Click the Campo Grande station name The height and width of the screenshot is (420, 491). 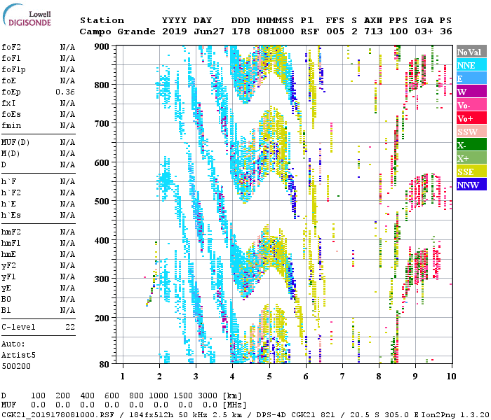pyautogui.click(x=117, y=31)
